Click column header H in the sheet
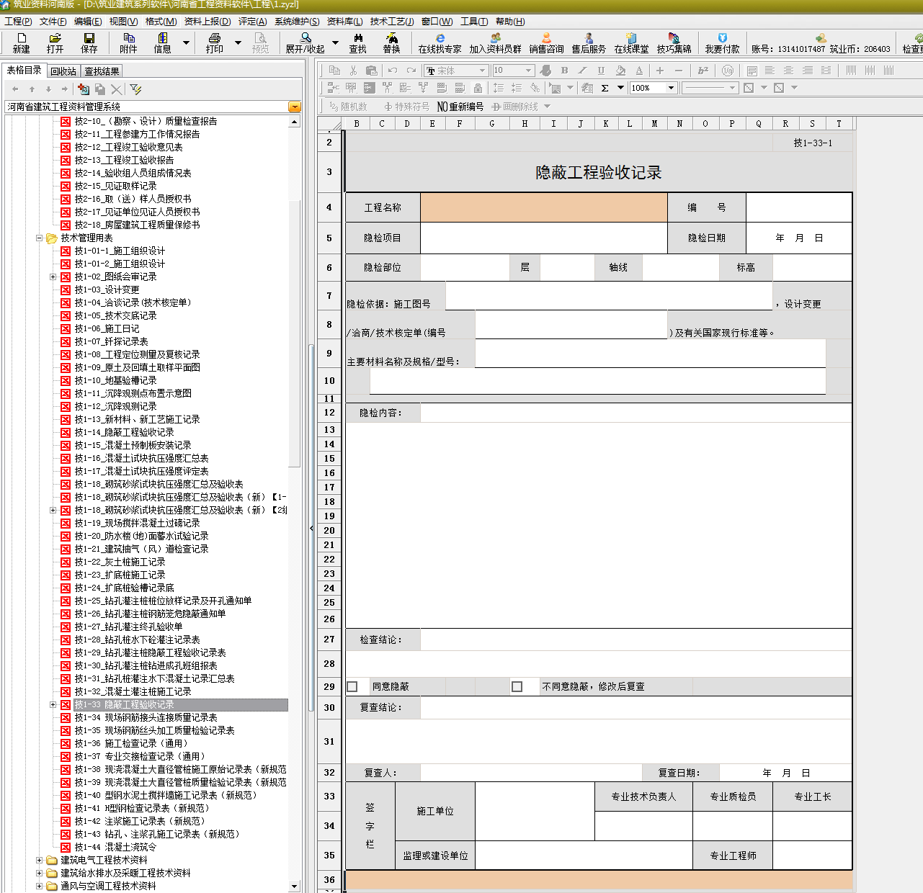923x893 pixels. click(525, 123)
